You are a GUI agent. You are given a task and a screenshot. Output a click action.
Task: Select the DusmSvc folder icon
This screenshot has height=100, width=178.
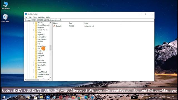36,27
